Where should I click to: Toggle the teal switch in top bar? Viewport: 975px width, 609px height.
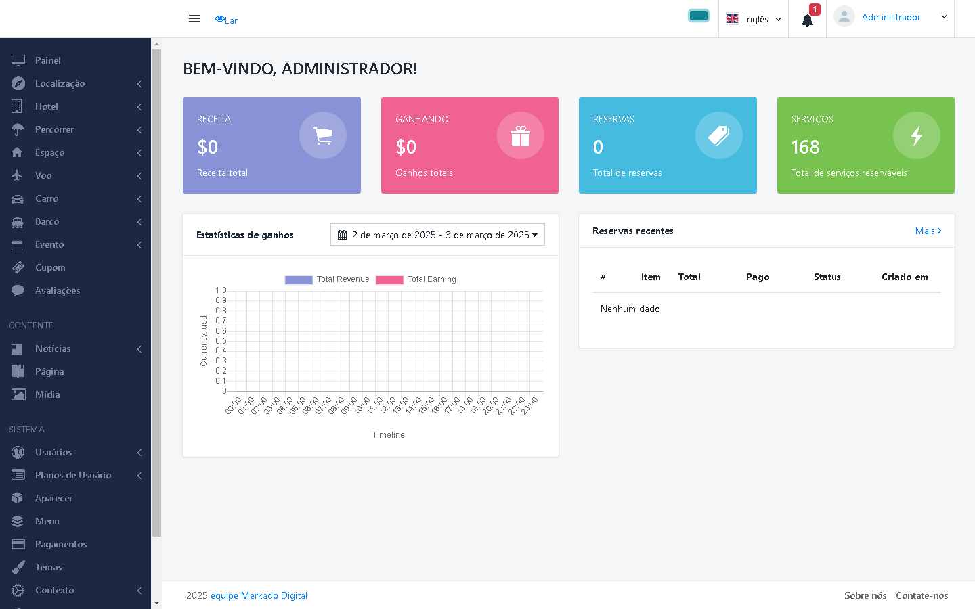click(x=698, y=16)
